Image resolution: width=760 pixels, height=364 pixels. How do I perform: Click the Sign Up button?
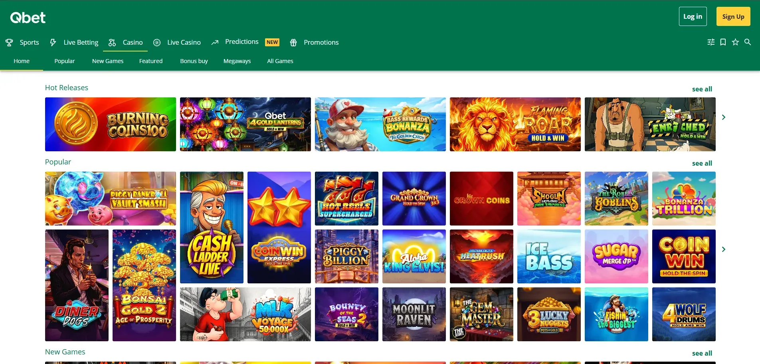tap(733, 16)
